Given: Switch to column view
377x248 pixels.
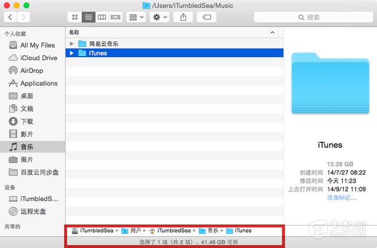Looking at the screenshot, I should pos(102,17).
